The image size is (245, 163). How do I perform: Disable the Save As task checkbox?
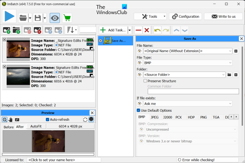coord(100,41)
